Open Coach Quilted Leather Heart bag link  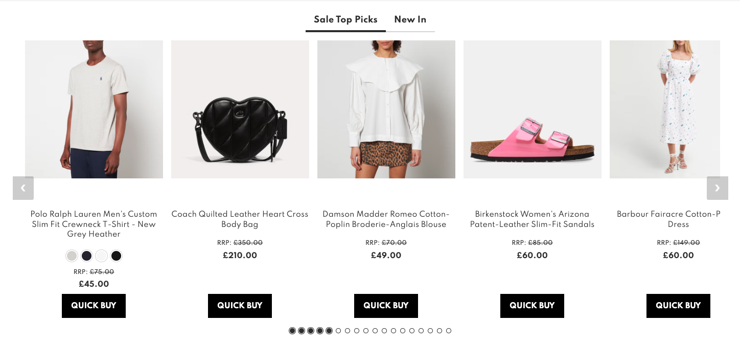tap(240, 219)
